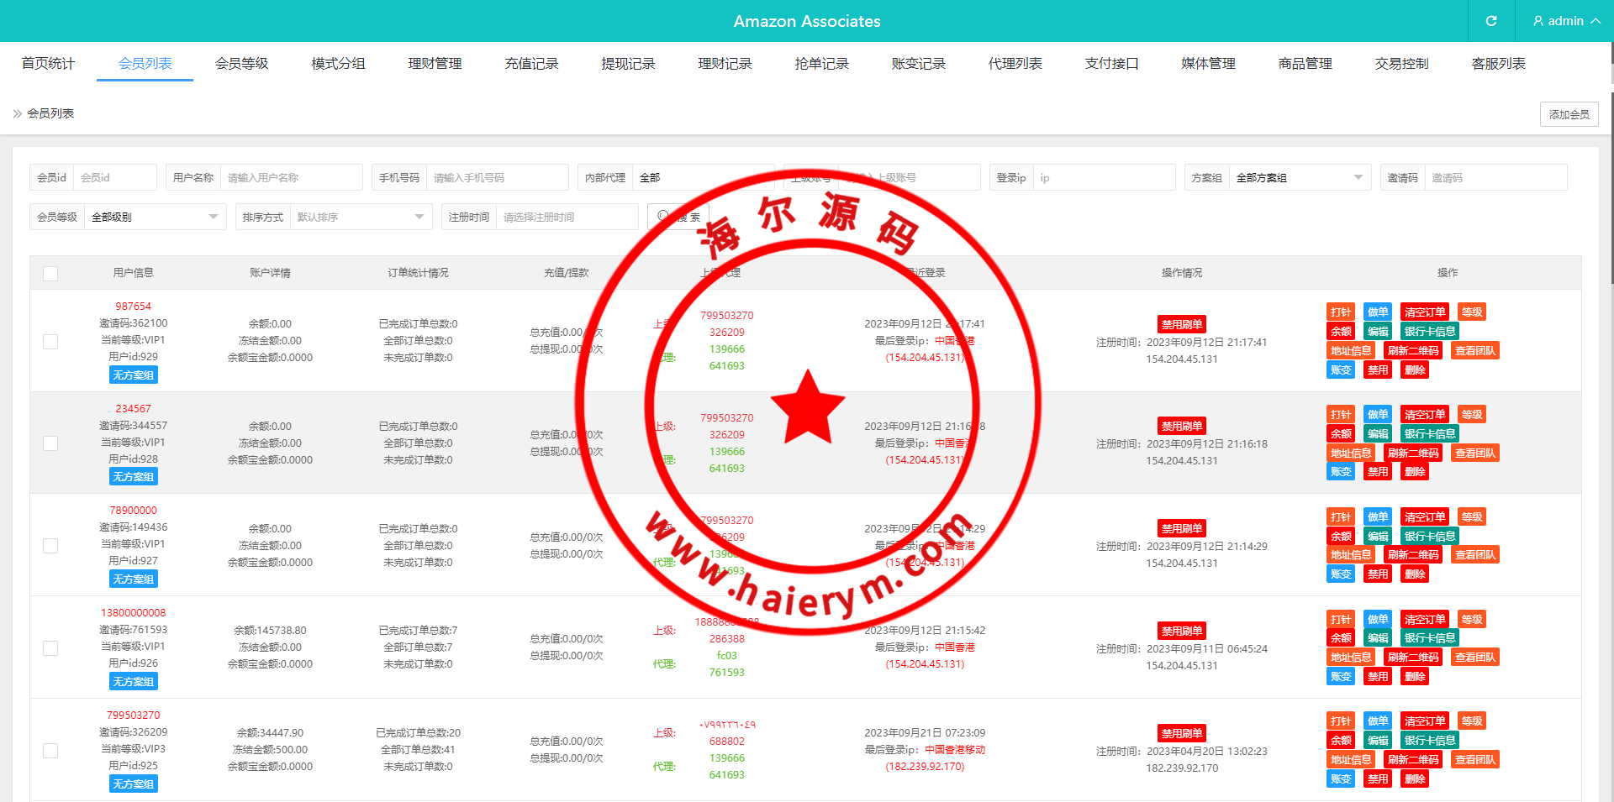Click the 注册时间 date picker field
The height and width of the screenshot is (802, 1614).
point(566,217)
